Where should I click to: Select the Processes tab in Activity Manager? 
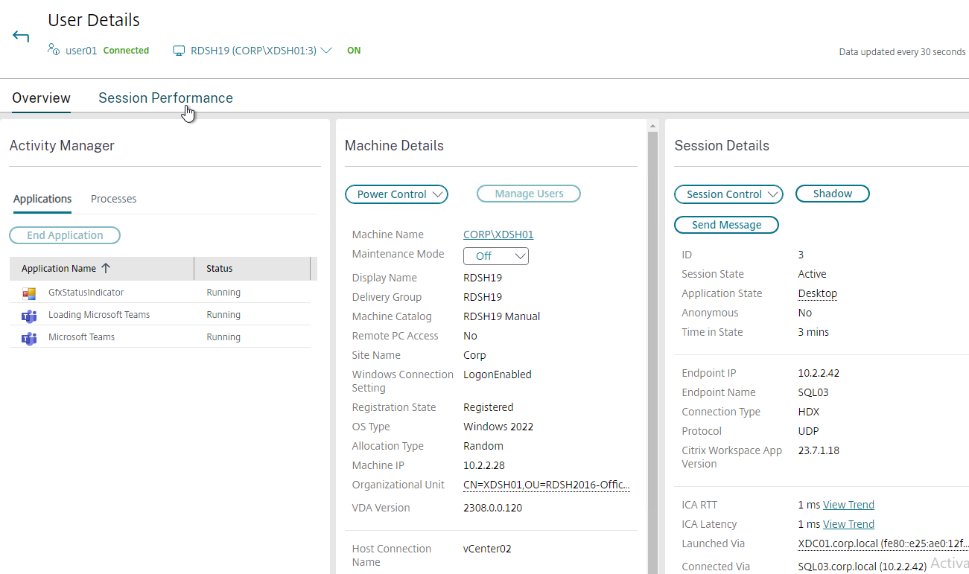(x=113, y=199)
